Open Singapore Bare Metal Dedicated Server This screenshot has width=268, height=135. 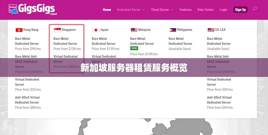point(65,41)
